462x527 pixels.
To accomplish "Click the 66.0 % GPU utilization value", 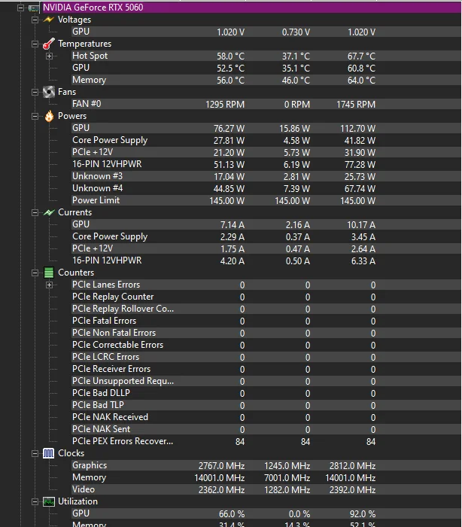I will [x=232, y=514].
